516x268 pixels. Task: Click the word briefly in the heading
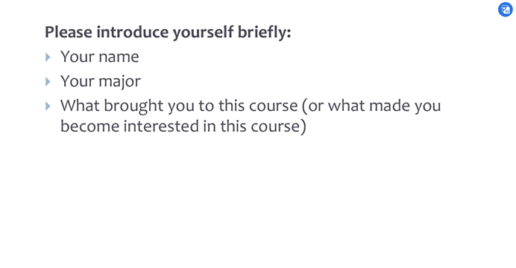pyautogui.click(x=264, y=33)
